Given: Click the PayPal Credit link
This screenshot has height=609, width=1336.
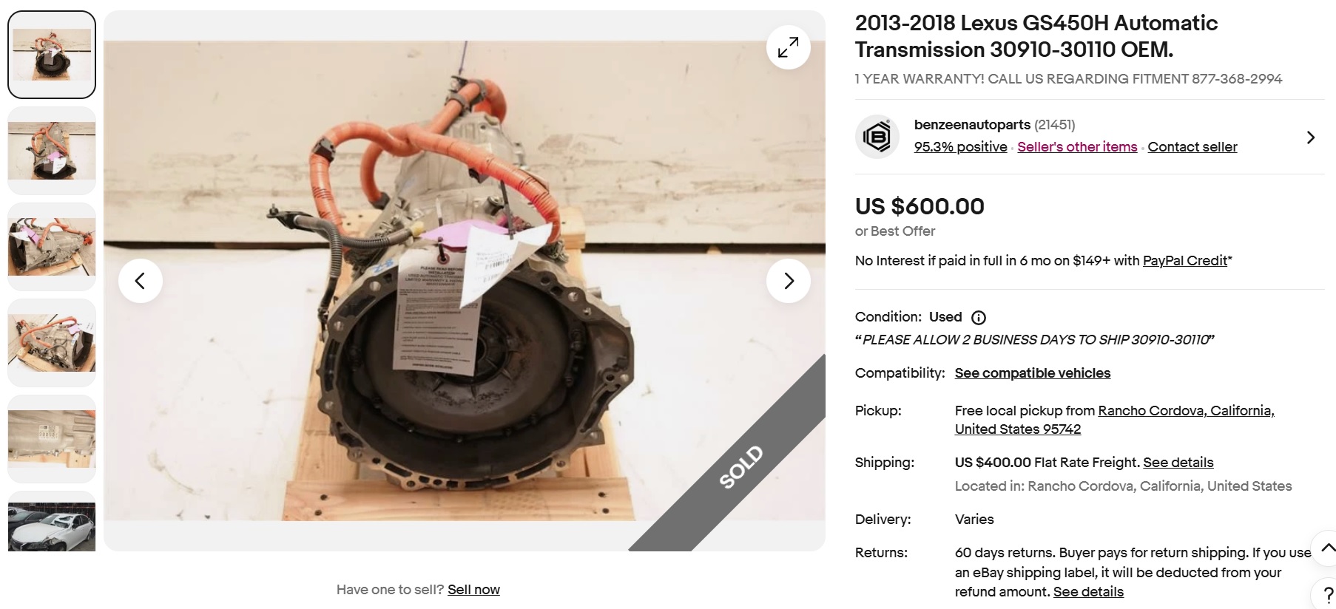Looking at the screenshot, I should tap(1184, 261).
